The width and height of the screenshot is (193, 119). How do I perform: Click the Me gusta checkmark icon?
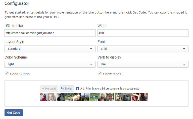(43, 88)
